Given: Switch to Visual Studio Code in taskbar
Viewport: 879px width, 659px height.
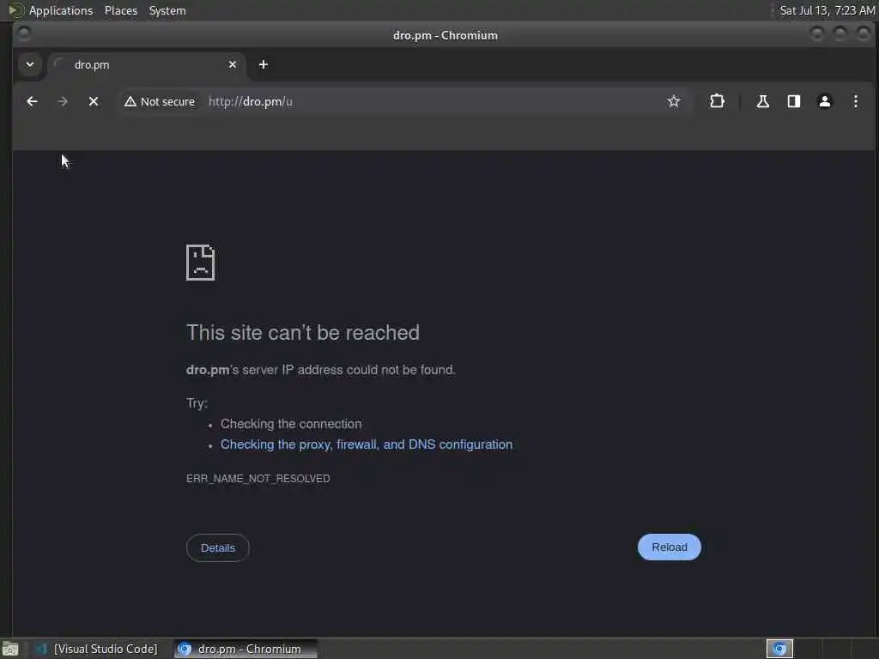Looking at the screenshot, I should click(x=96, y=649).
